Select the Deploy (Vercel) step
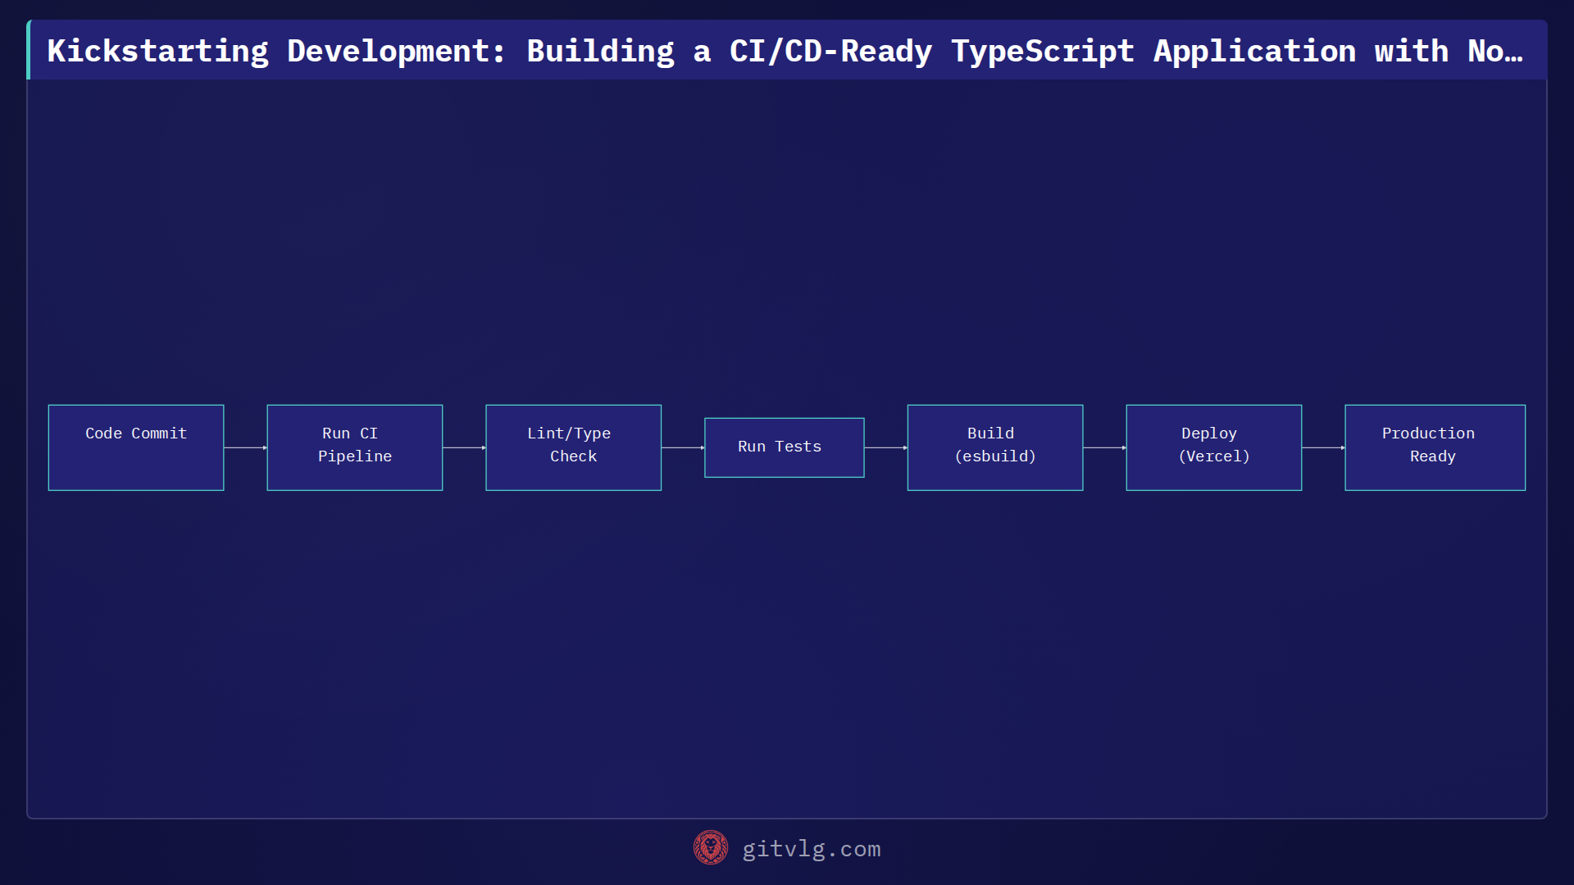This screenshot has width=1574, height=885. tap(1214, 447)
